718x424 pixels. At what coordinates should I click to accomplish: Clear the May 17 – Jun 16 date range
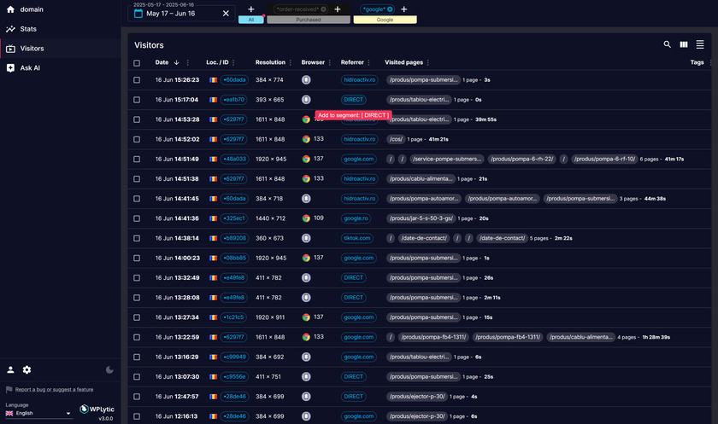click(226, 14)
